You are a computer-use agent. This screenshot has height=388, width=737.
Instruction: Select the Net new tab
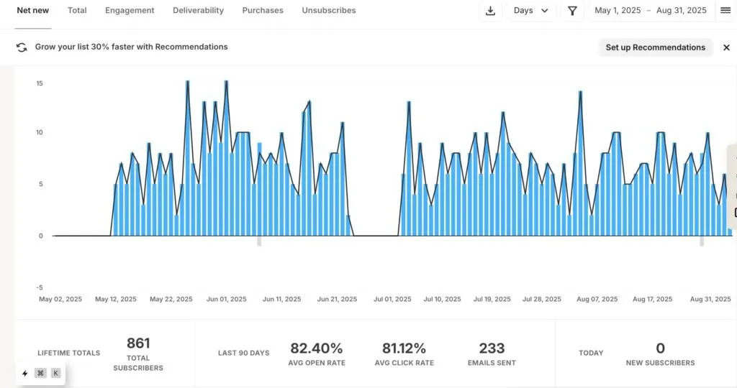(33, 11)
